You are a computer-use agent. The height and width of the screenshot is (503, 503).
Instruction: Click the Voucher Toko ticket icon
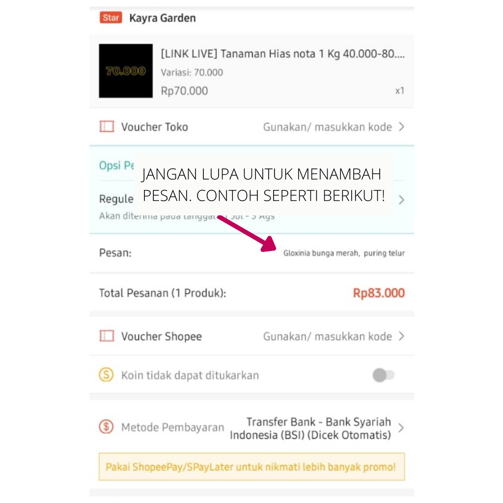[x=107, y=127]
